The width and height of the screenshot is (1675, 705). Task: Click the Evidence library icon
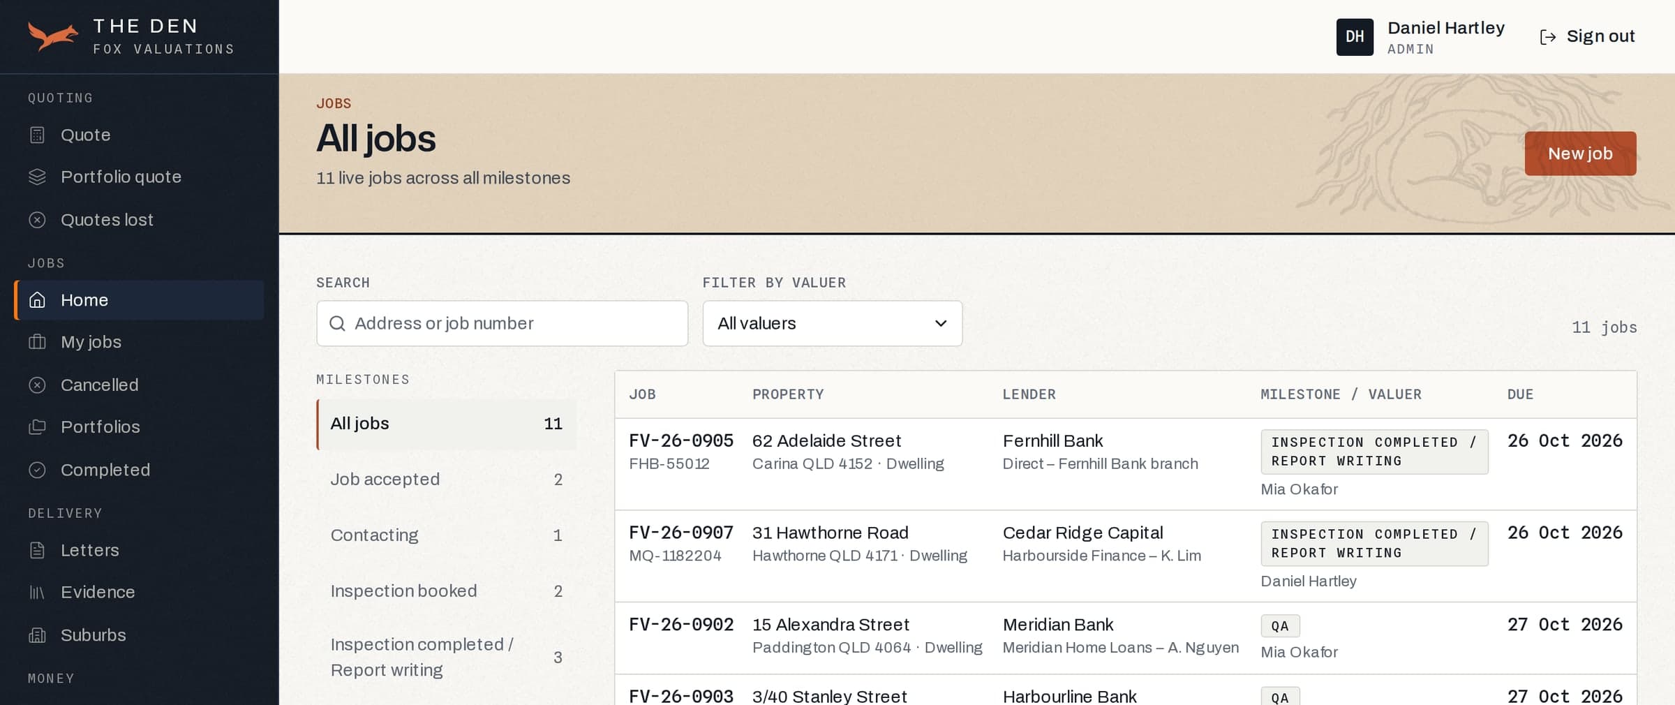click(37, 592)
